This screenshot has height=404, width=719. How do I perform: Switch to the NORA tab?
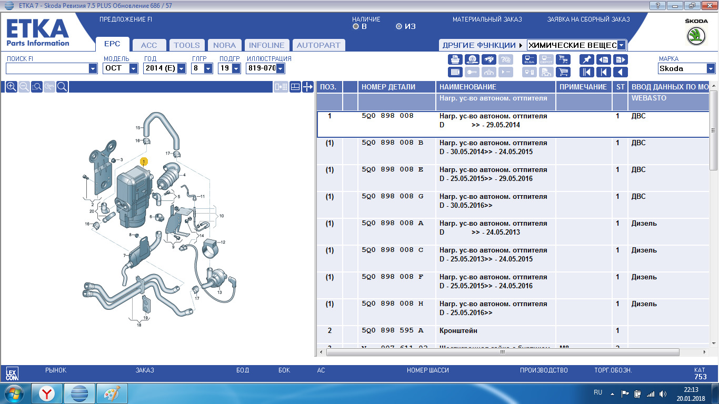click(225, 45)
